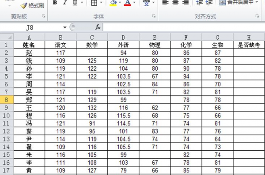This screenshot has height=175, width=265.
Task: Select the 是否缺考 cell for 钱
Action: point(249,61)
